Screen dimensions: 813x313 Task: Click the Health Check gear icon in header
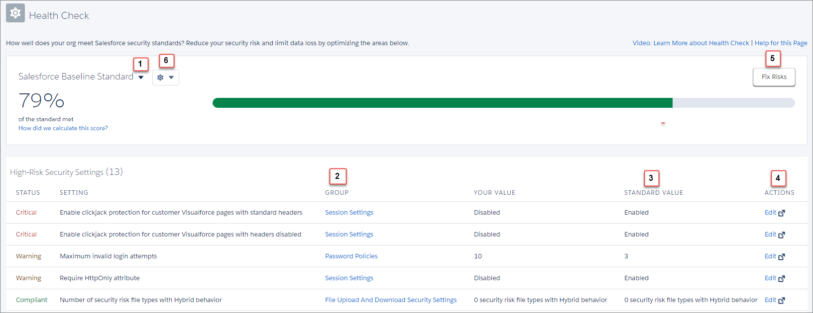coord(15,13)
